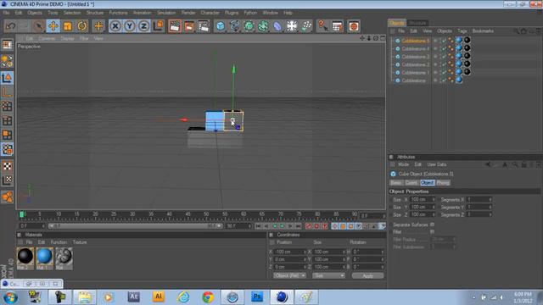This screenshot has height=305, width=543.
Task: Toggle the green checkmark for Cobblestone.5
Action: coord(444,41)
